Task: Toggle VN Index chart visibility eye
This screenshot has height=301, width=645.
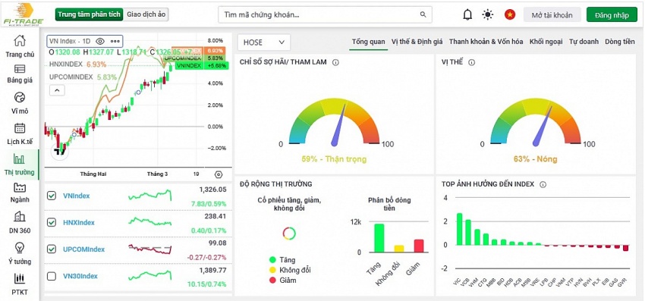Action: coord(100,41)
